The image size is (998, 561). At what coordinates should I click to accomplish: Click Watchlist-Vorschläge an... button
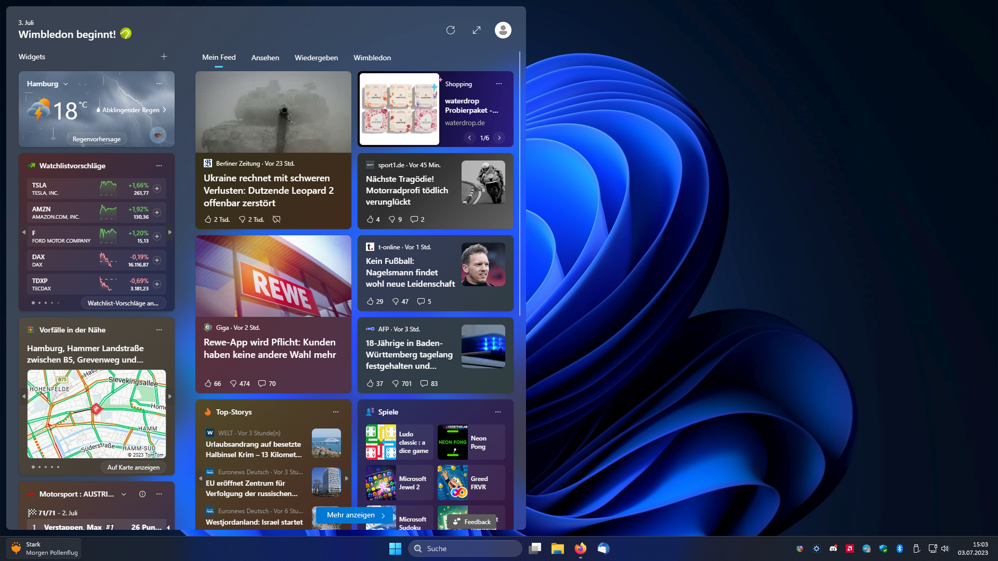(x=123, y=303)
